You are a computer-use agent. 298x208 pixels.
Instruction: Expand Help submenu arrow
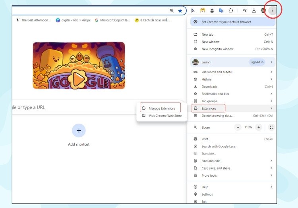[x=271, y=187]
